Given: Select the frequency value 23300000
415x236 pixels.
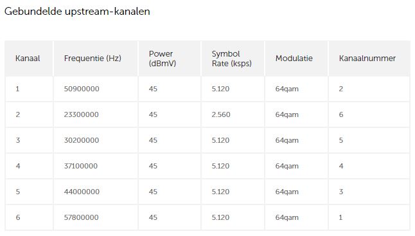Looking at the screenshot, I should 81,114.
